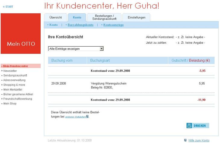Open Mein Merkzettel in the sidebar
The image size is (220, 143).
click(x=13, y=89)
